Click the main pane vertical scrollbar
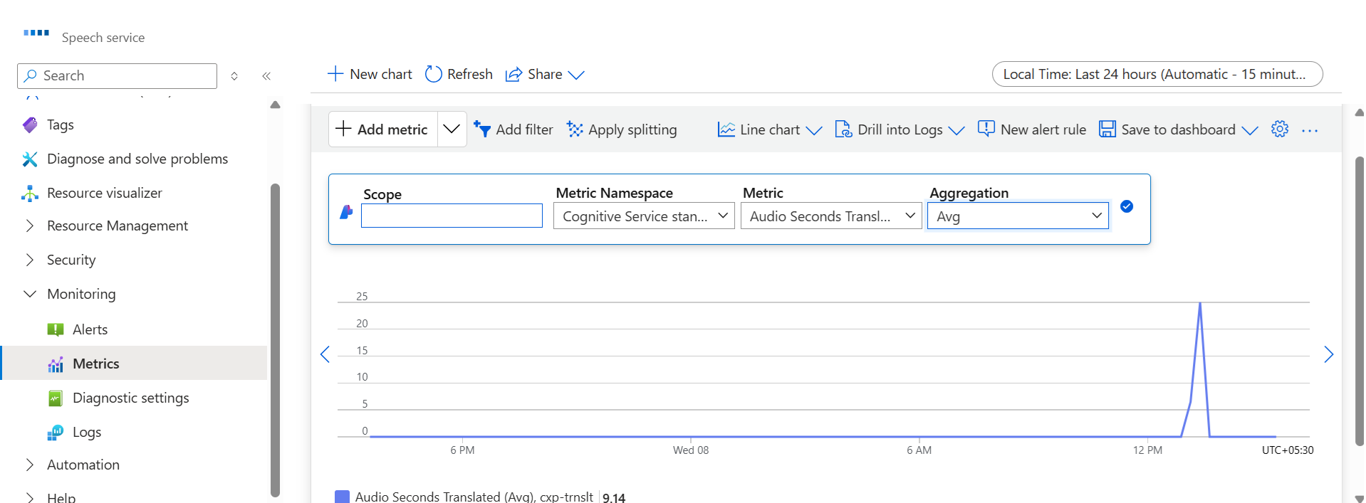 1359,301
